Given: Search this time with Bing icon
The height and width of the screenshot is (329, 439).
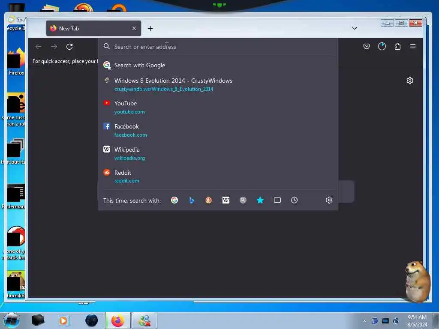Looking at the screenshot, I should (192, 200).
